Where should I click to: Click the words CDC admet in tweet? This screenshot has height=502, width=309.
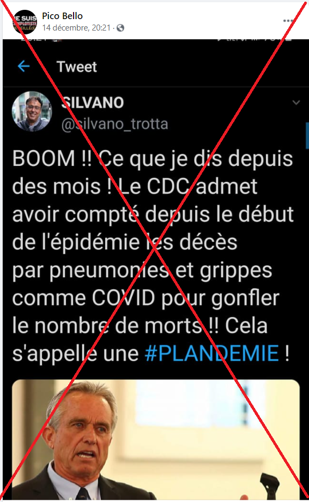(x=202, y=186)
